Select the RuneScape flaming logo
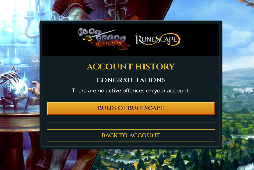Viewport: 254px width, 170px height. [x=158, y=39]
